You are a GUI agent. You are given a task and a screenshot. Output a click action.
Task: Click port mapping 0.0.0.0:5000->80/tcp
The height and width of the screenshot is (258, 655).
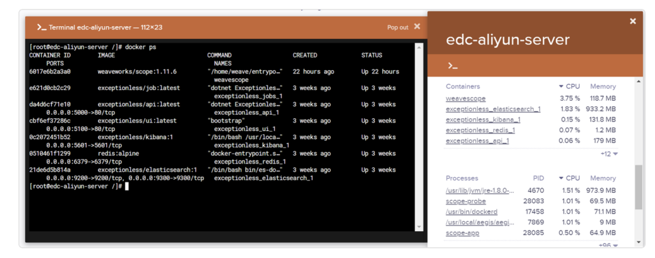pyautogui.click(x=81, y=112)
